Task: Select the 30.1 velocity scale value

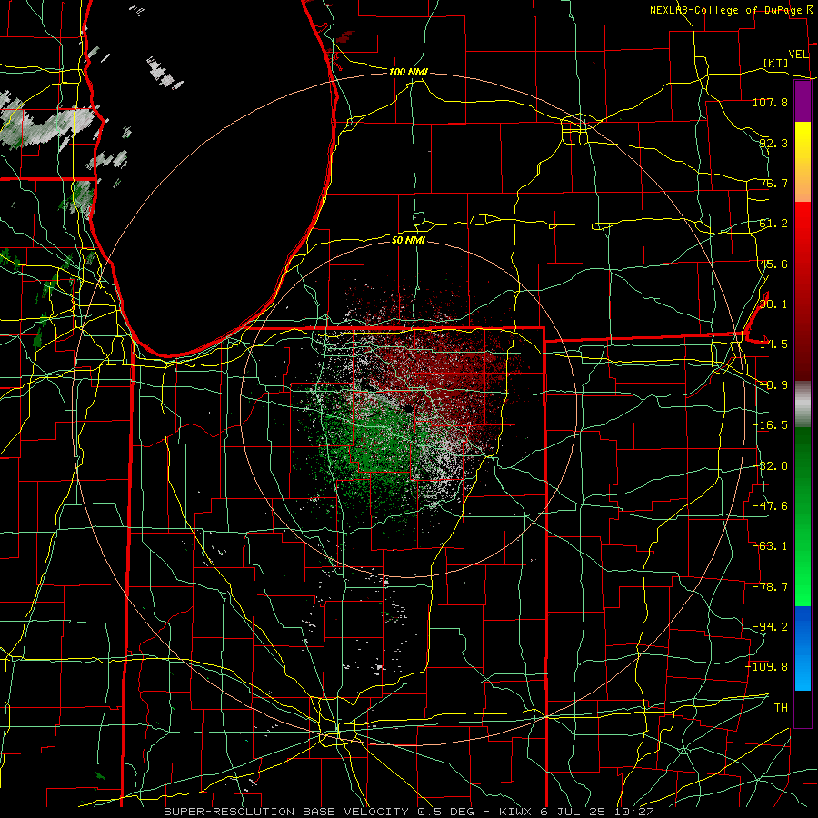Action: coord(773,304)
